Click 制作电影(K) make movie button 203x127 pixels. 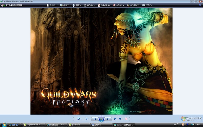pyautogui.click(x=133, y=5)
